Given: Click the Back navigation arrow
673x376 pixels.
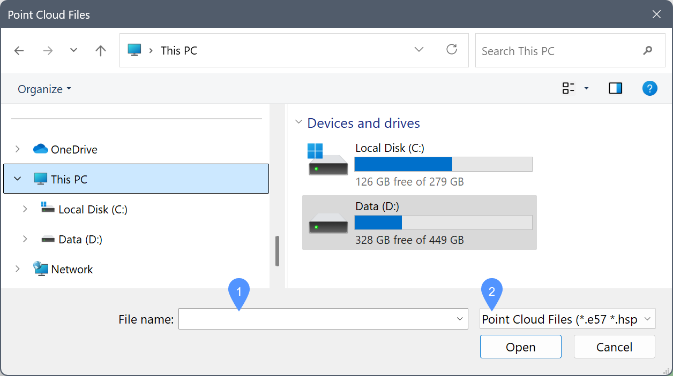Looking at the screenshot, I should coord(19,51).
